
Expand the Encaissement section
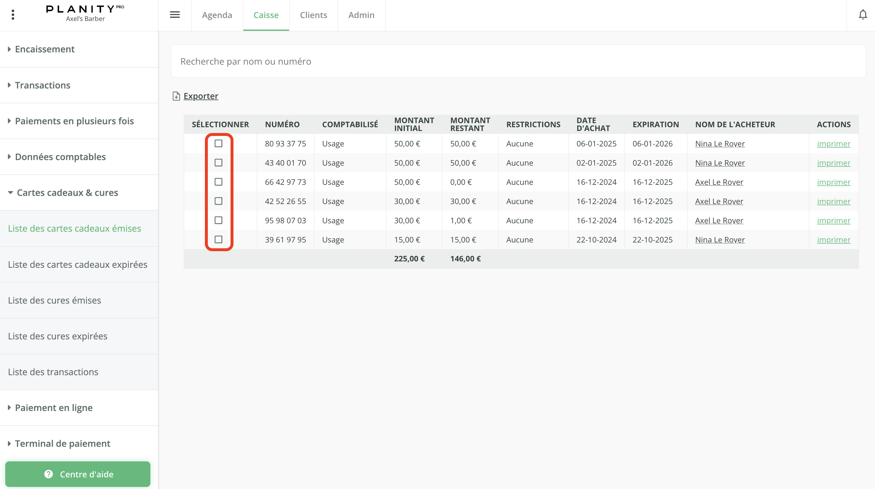pos(45,49)
